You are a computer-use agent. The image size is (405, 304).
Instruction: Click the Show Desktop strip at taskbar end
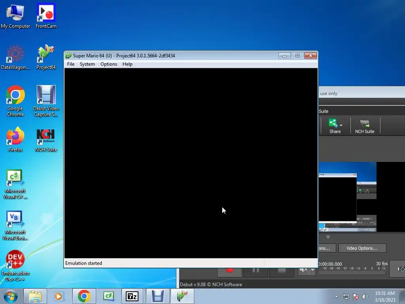click(x=402, y=296)
